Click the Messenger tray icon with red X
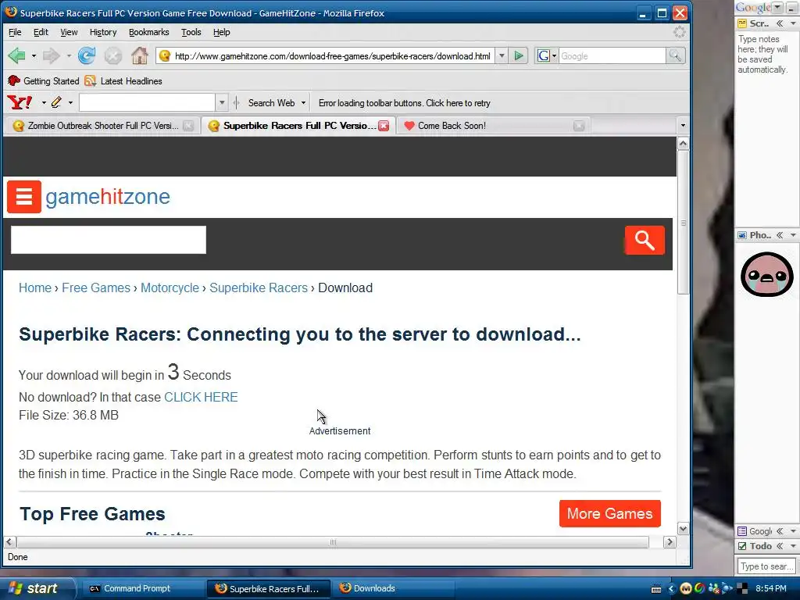Viewport: 800px width, 600px height. (714, 588)
